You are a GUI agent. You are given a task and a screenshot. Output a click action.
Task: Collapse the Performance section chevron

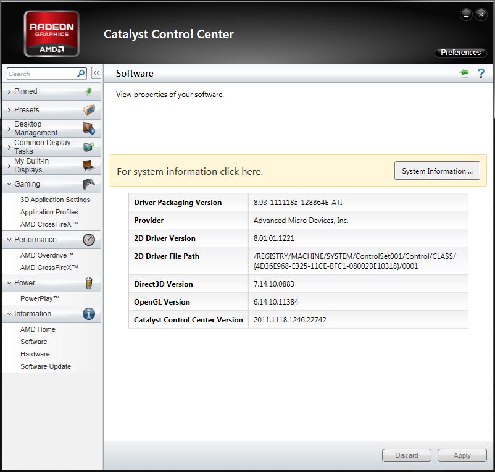click(9, 240)
